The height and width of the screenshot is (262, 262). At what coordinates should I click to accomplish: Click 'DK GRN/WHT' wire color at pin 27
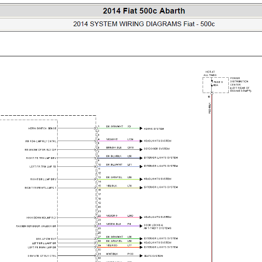[114, 237]
